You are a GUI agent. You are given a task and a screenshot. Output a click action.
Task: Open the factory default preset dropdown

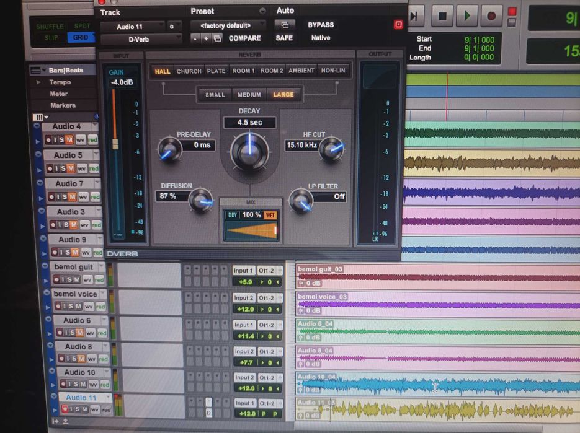pos(228,25)
